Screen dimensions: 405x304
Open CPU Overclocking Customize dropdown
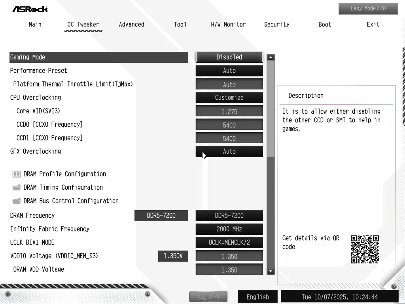click(x=229, y=98)
